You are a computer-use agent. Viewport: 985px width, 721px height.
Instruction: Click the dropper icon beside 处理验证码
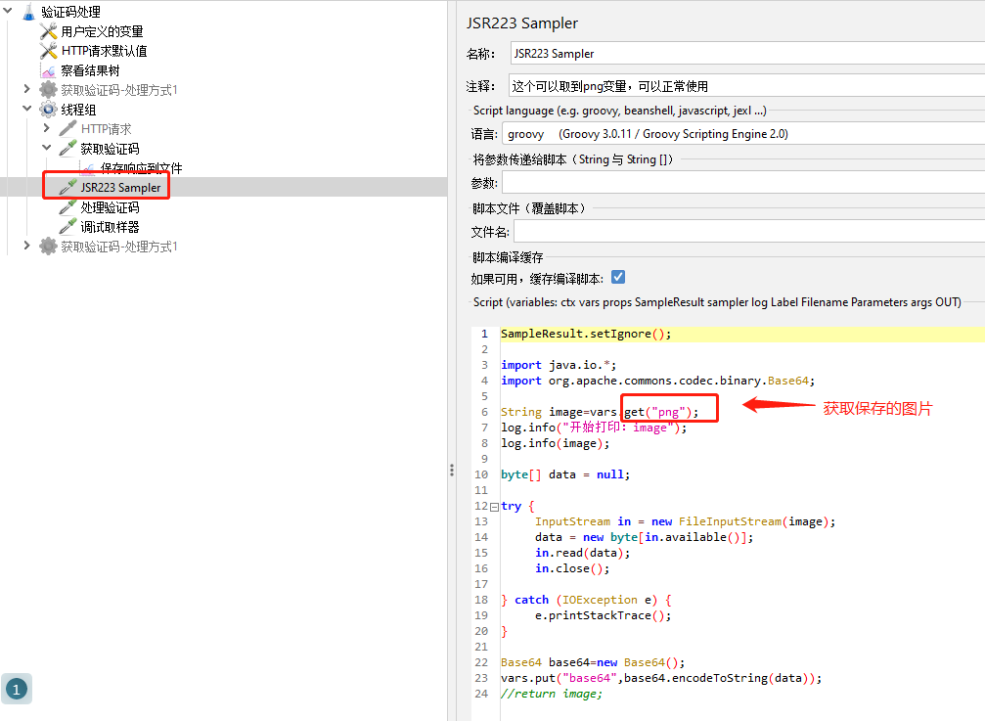pyautogui.click(x=67, y=206)
